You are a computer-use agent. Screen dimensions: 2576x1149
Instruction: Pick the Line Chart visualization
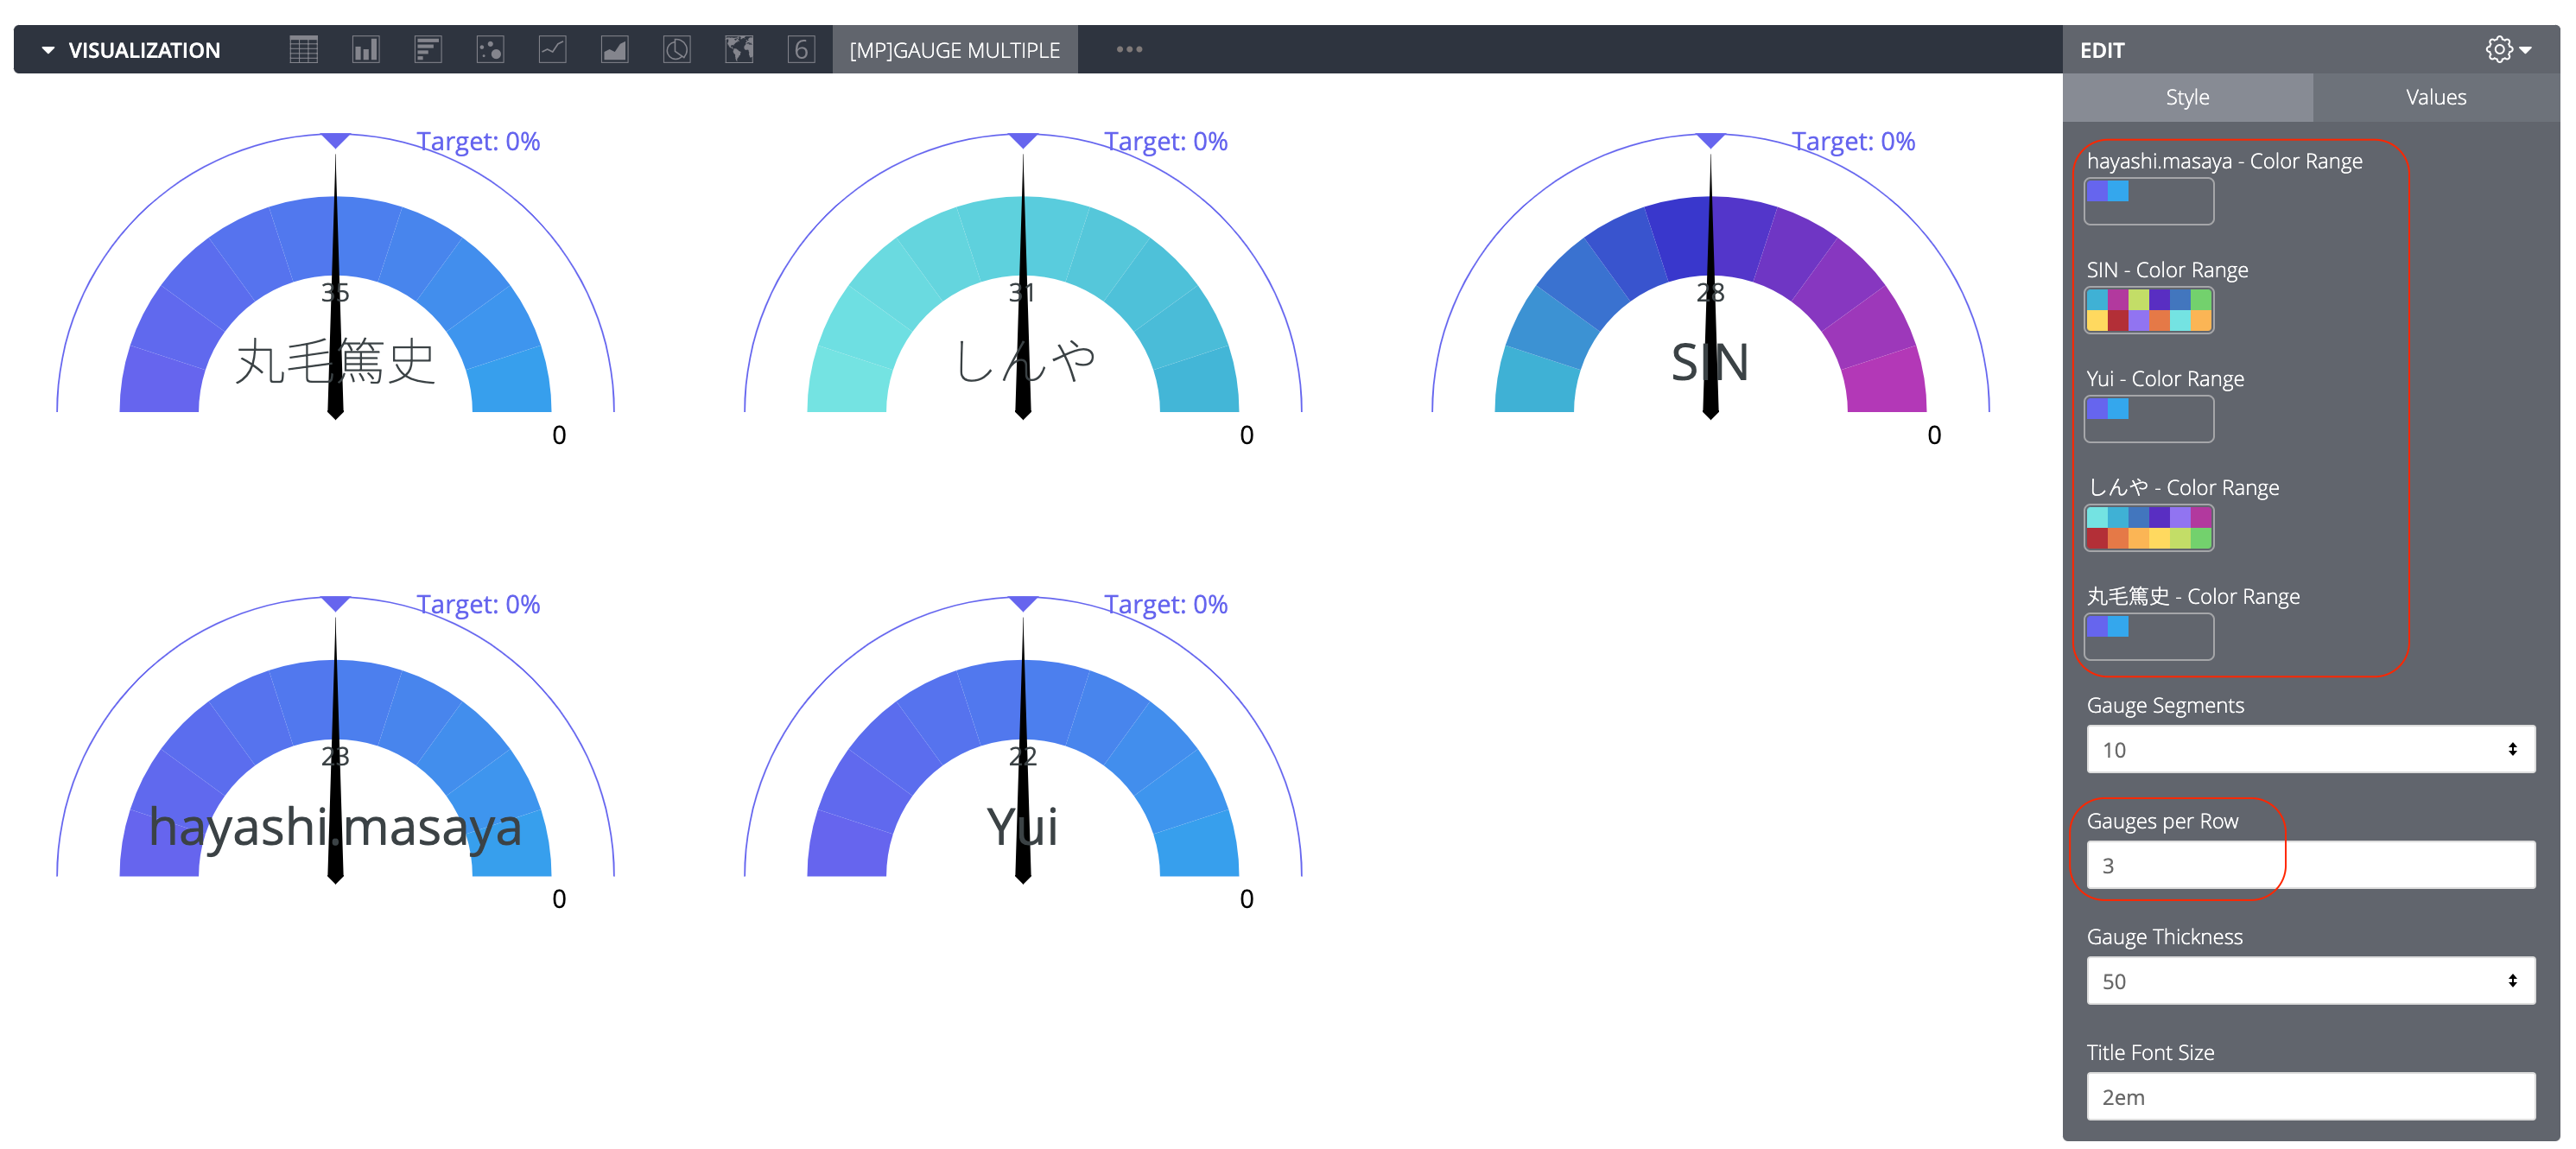pos(553,49)
